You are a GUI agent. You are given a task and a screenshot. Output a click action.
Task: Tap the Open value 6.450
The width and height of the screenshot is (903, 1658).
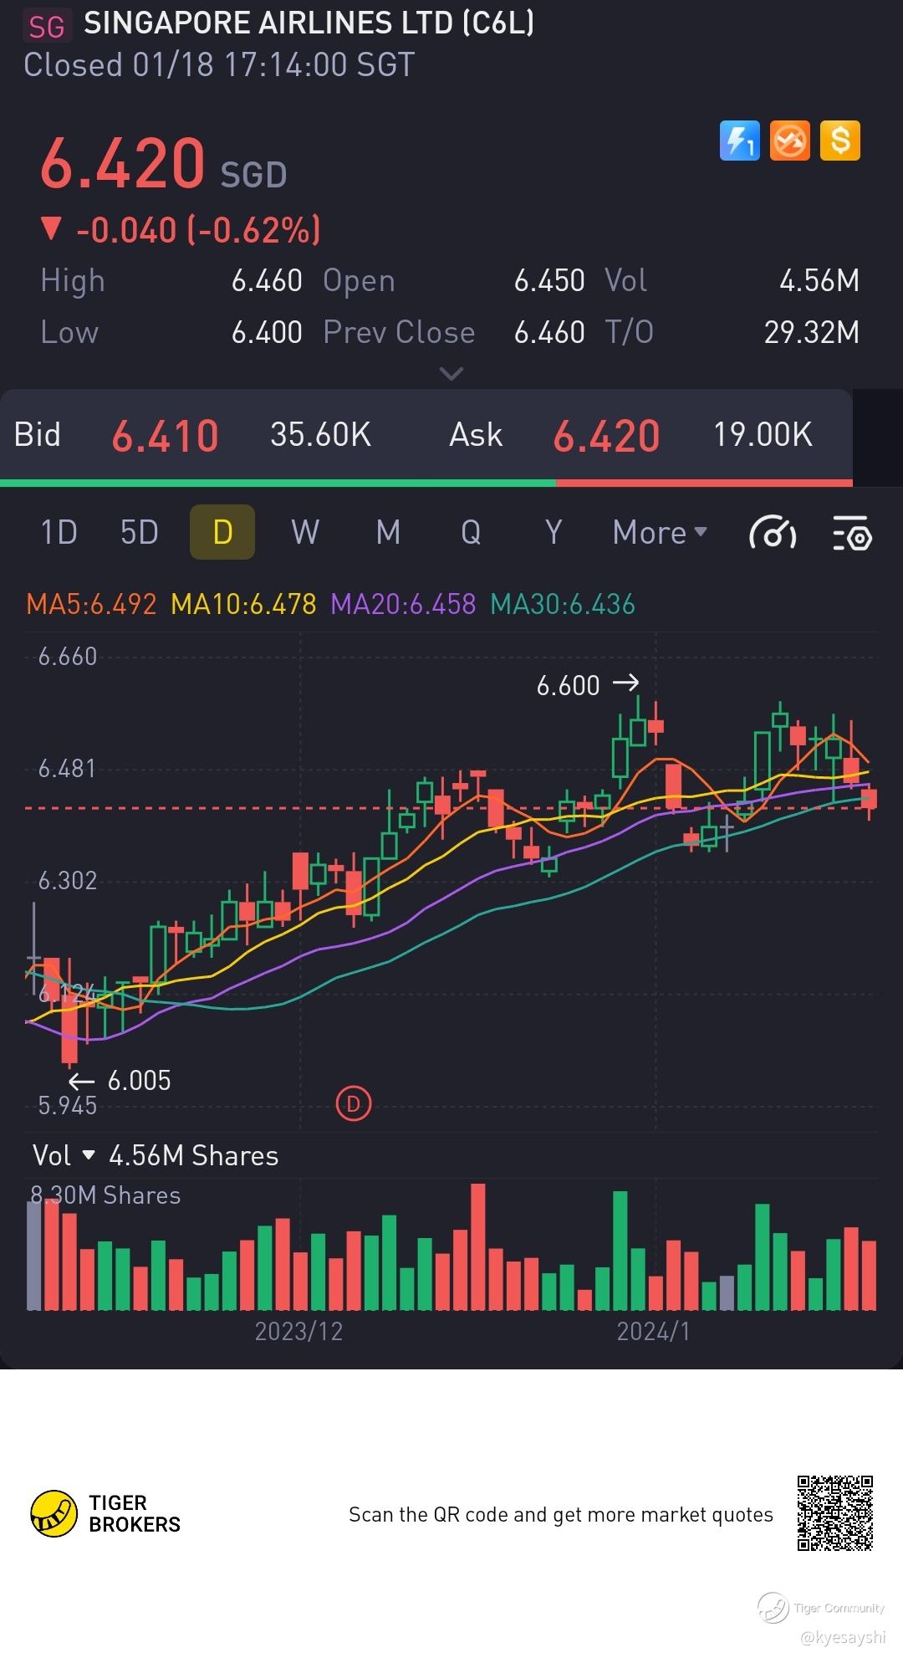coord(549,281)
